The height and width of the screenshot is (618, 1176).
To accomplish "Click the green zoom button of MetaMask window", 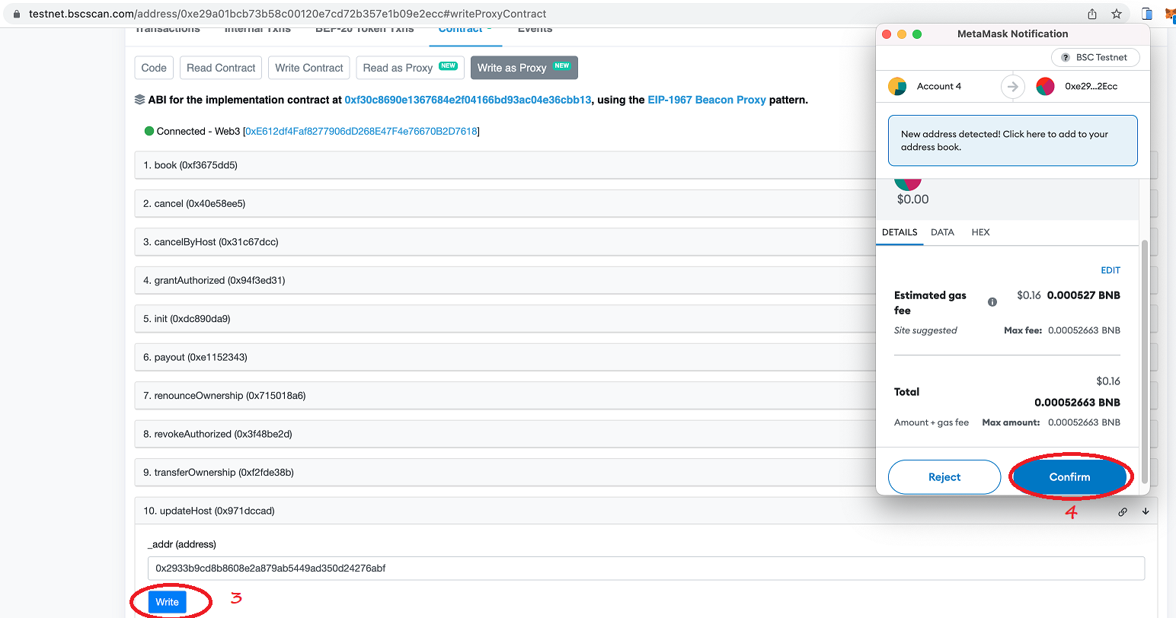I will coord(917,34).
